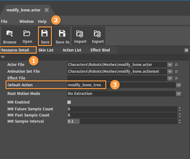Image resolution: width=190 pixels, height=159 pixels.
Task: Open the Effect File dropdown arrow
Action: [170, 78]
